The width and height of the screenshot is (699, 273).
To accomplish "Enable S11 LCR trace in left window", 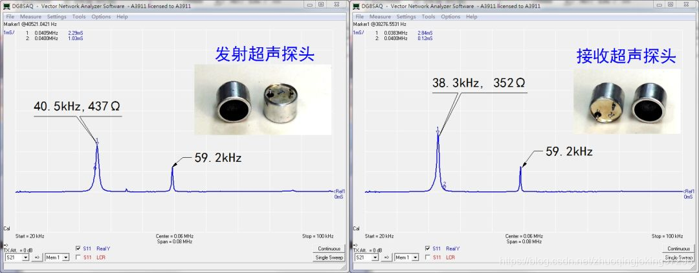I will tap(78, 257).
